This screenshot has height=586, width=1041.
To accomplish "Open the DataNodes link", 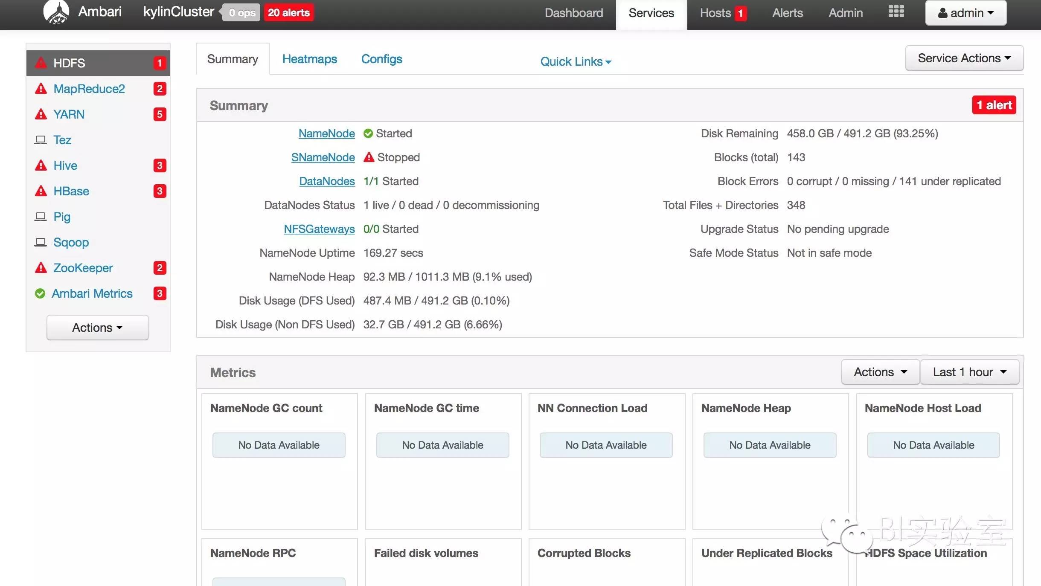I will point(327,181).
